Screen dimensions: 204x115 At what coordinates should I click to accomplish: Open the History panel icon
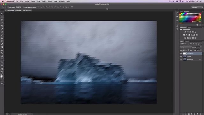coord(177,13)
